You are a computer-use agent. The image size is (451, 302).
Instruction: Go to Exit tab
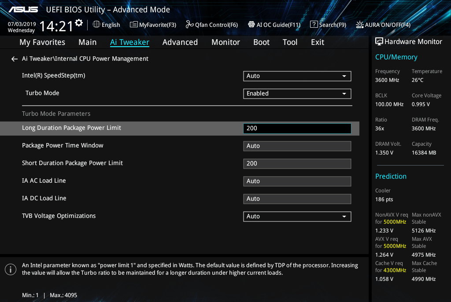318,42
